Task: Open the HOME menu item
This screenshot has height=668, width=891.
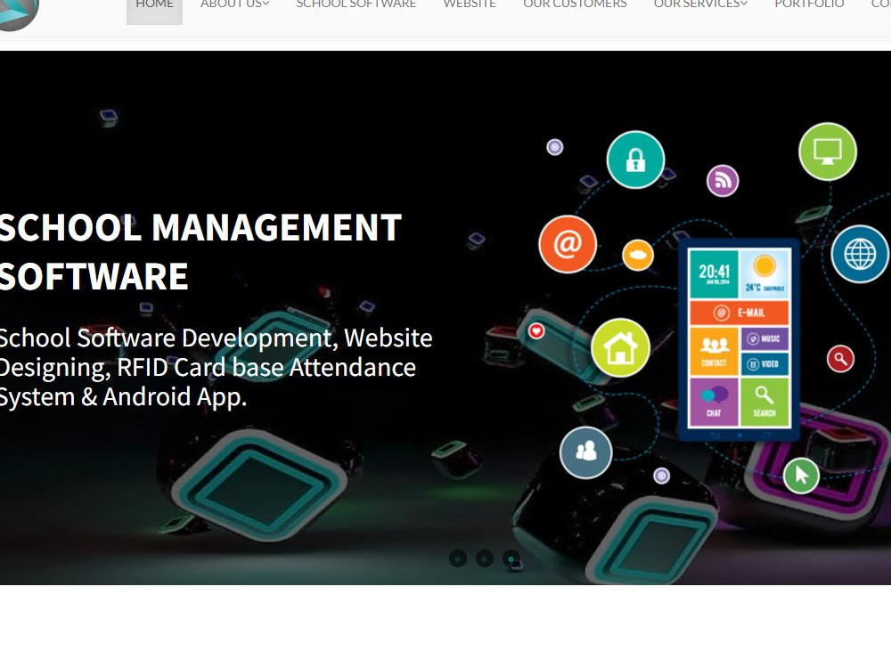Action: pyautogui.click(x=154, y=5)
